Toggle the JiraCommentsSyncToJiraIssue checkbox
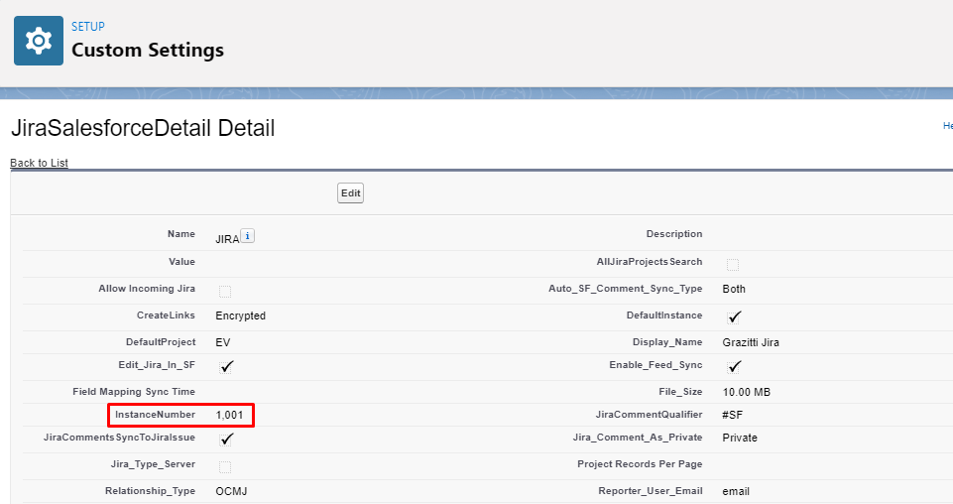 (226, 440)
